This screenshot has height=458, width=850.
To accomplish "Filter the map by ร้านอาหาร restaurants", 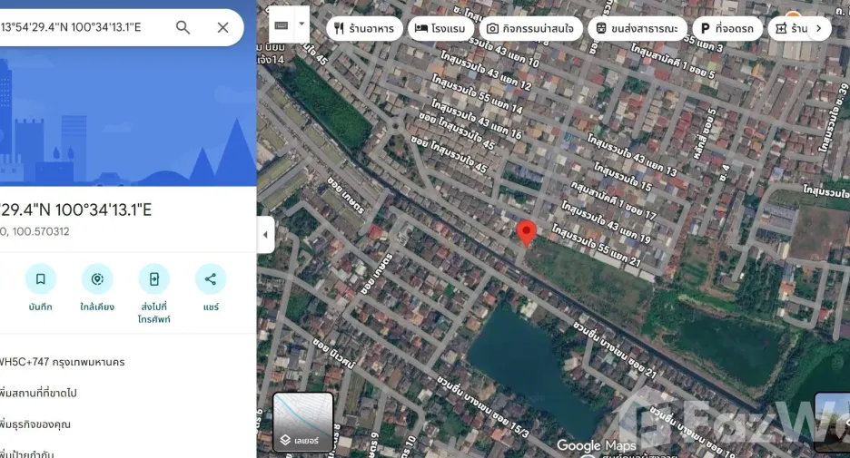I will [x=364, y=28].
